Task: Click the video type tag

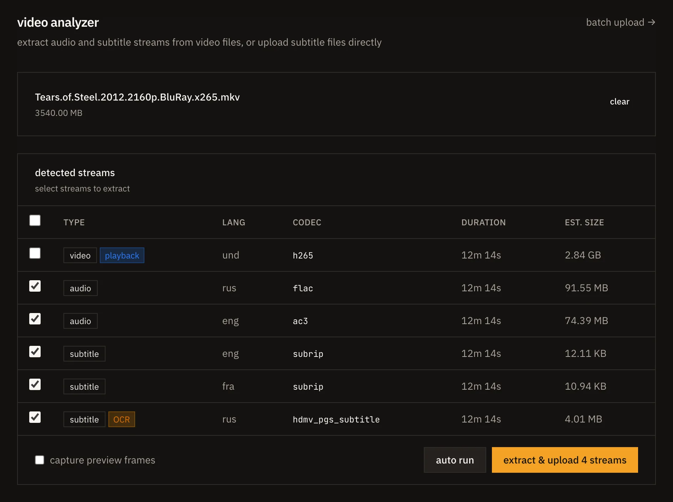Action: click(80, 255)
